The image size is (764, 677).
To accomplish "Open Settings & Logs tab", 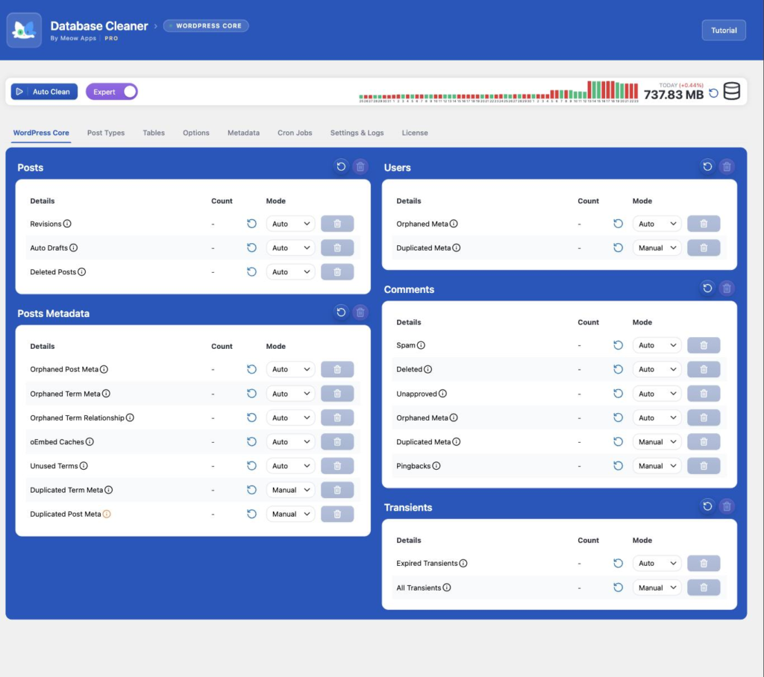I will tap(357, 133).
